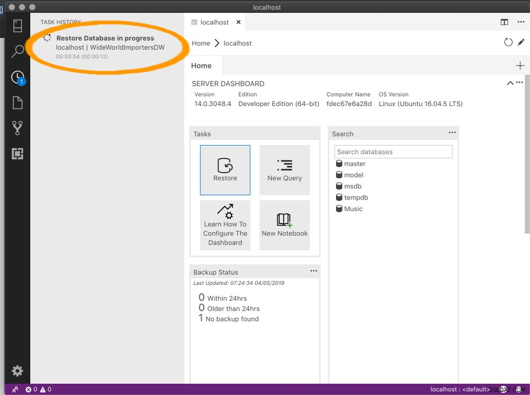Select the Music database
530x395 pixels.
coord(349,209)
